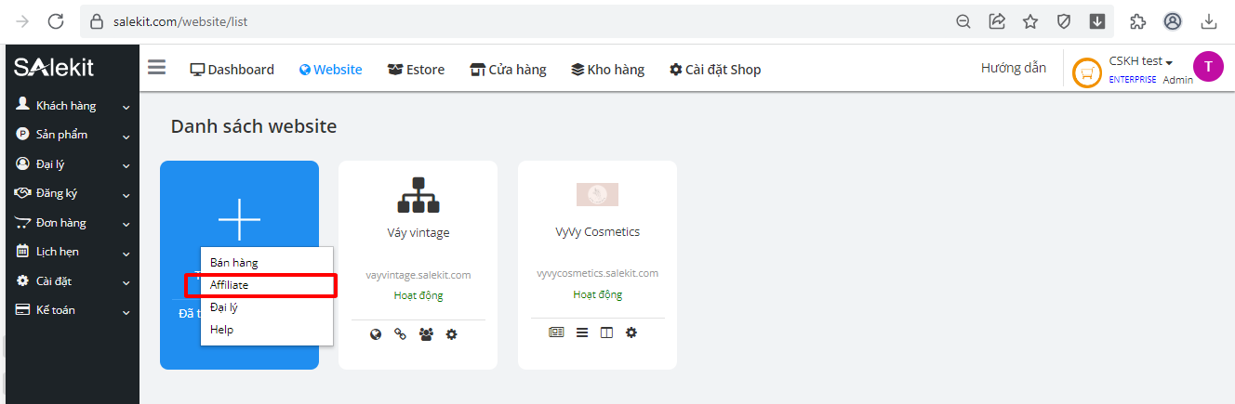The height and width of the screenshot is (404, 1235).
Task: Open the Hướng dẫn guide link
Action: 1013,68
